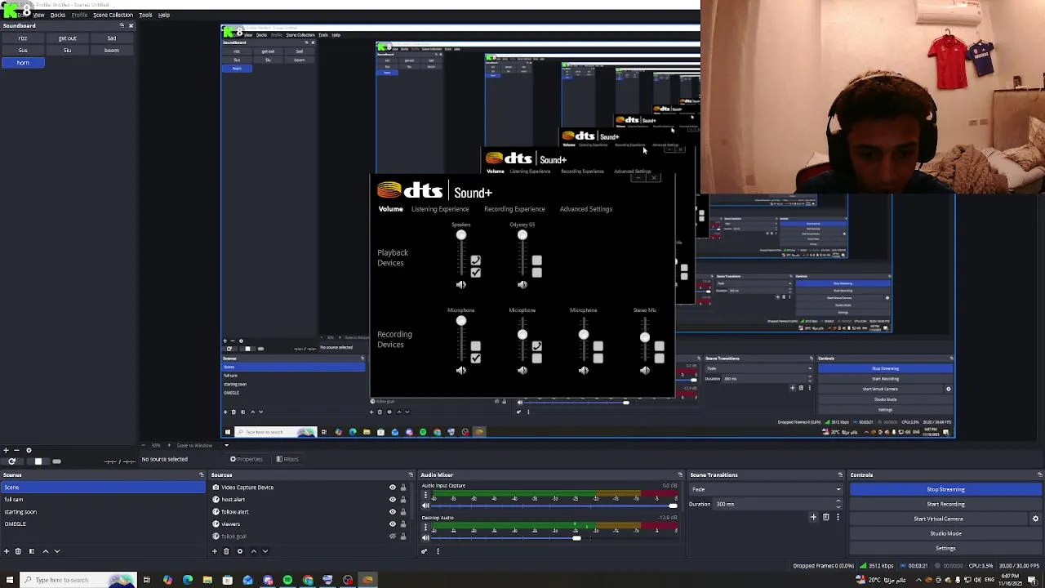Move scene down arrow in Scenes dock
The height and width of the screenshot is (588, 1045).
tap(56, 551)
